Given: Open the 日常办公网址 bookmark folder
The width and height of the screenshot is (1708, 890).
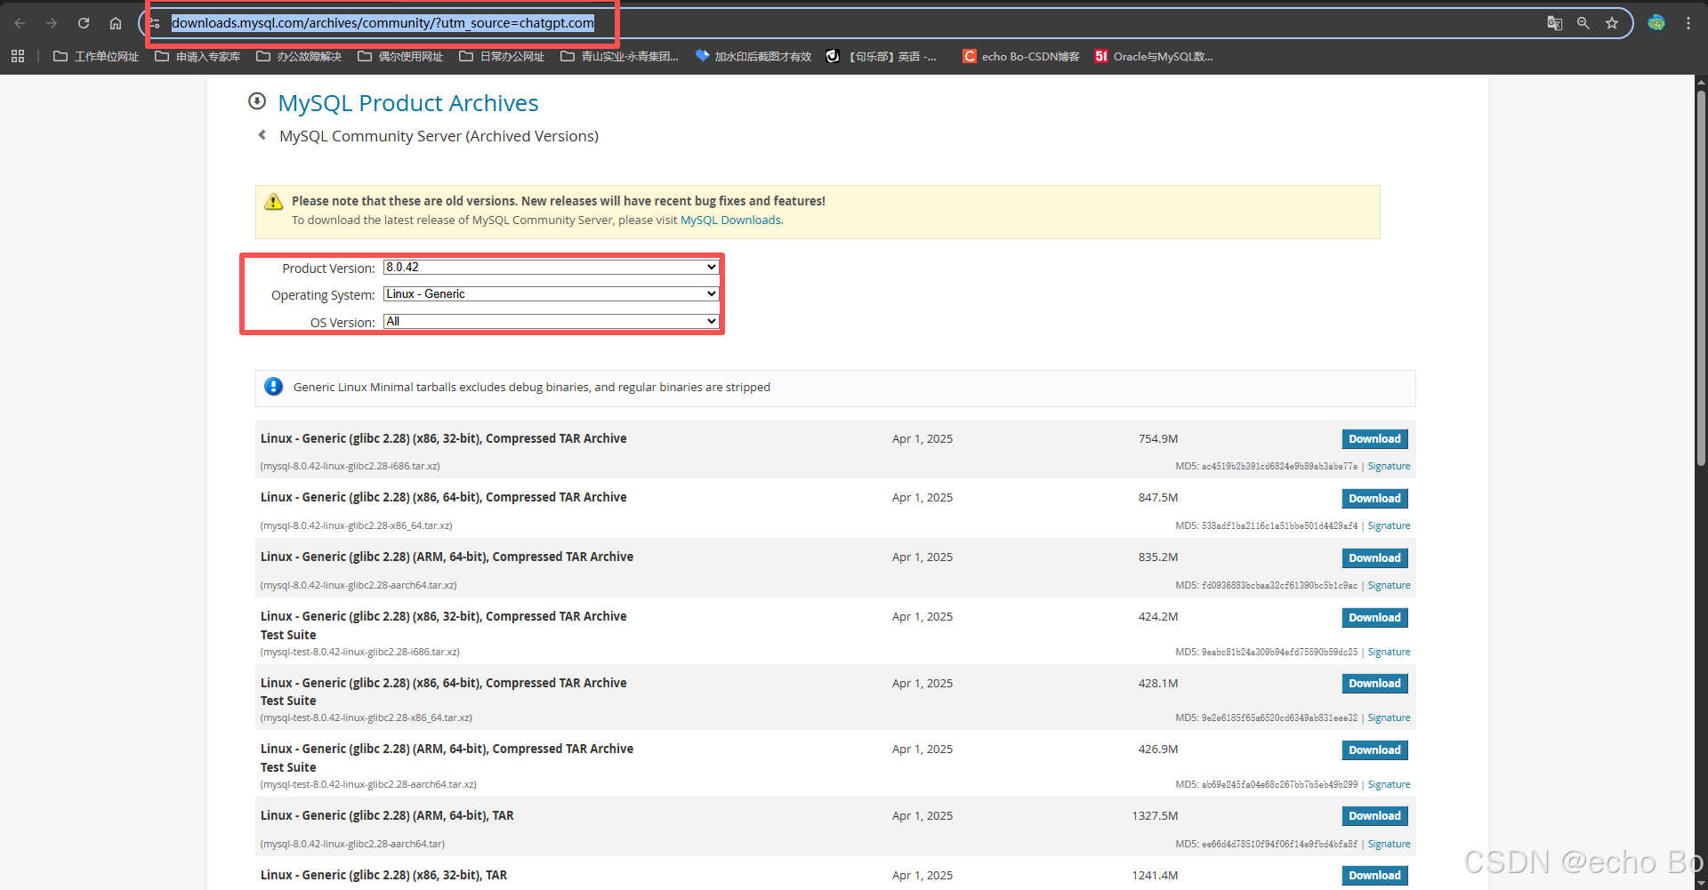Looking at the screenshot, I should pyautogui.click(x=502, y=56).
